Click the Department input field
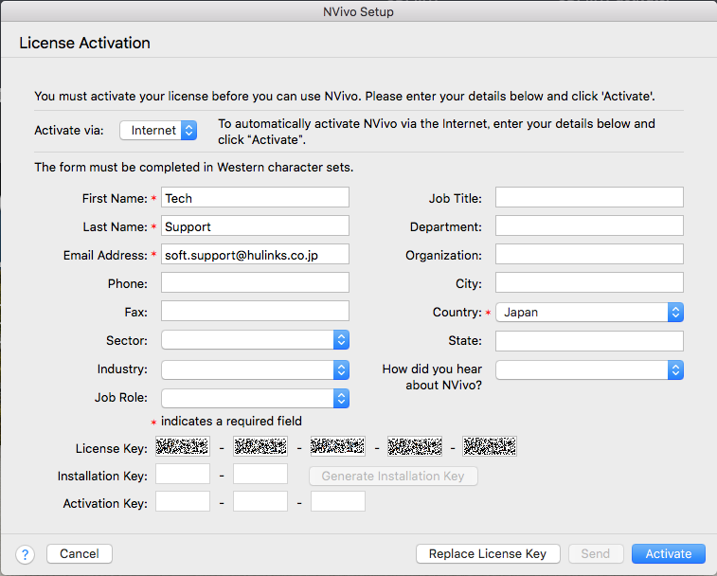 coord(589,226)
